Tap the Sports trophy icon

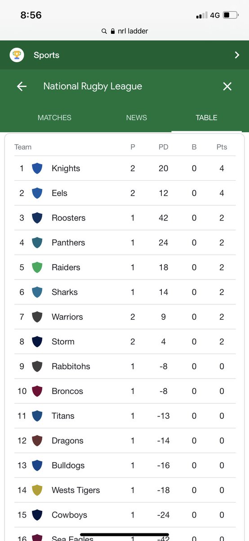point(17,55)
